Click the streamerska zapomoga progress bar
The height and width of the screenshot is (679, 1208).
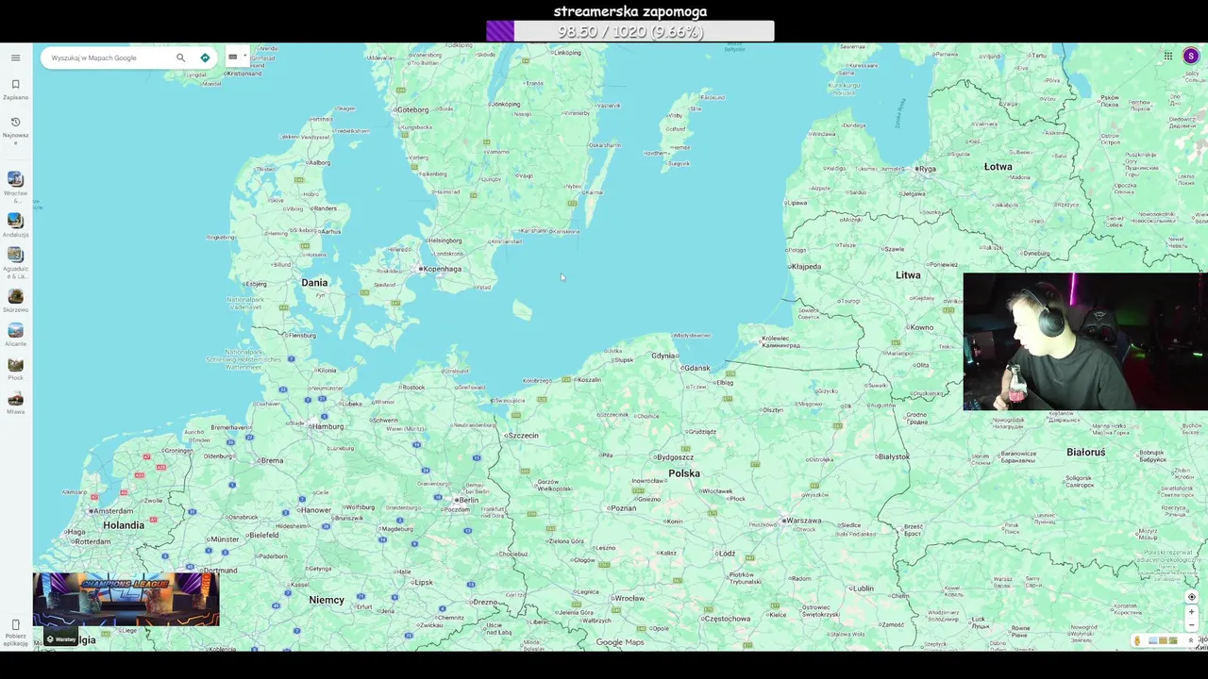[x=630, y=31]
